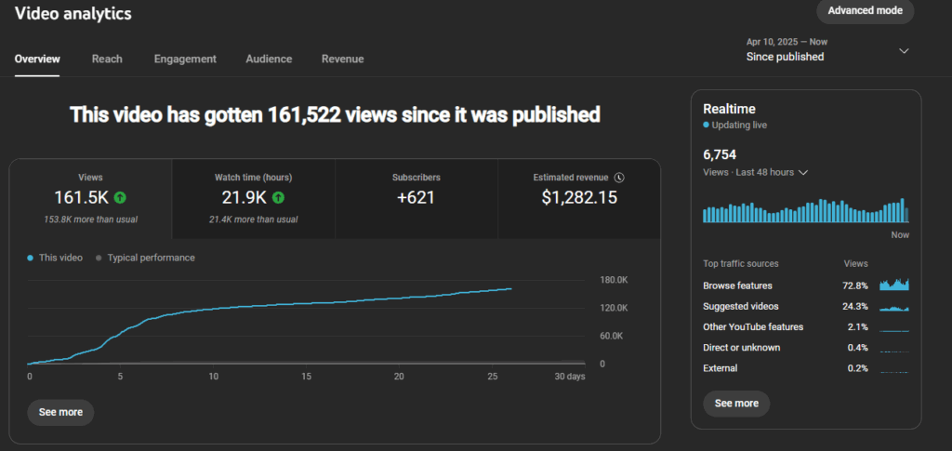Screen dimensions: 952x451
Task: Click the gray Typical performance legend dot
Action: 99,258
